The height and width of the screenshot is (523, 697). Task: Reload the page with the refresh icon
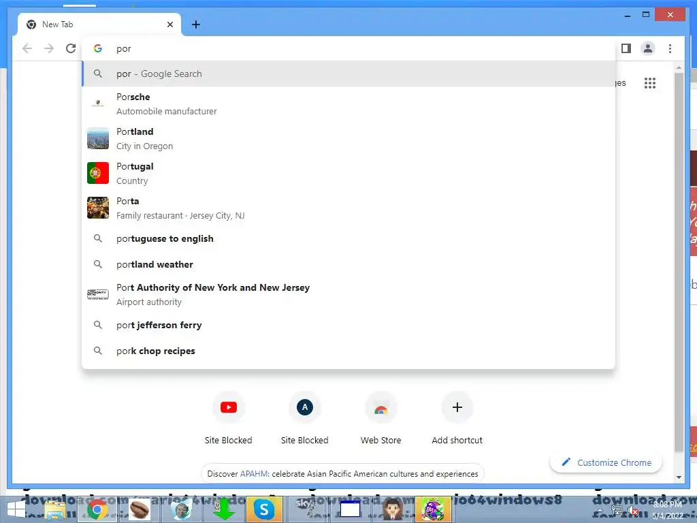pos(71,48)
